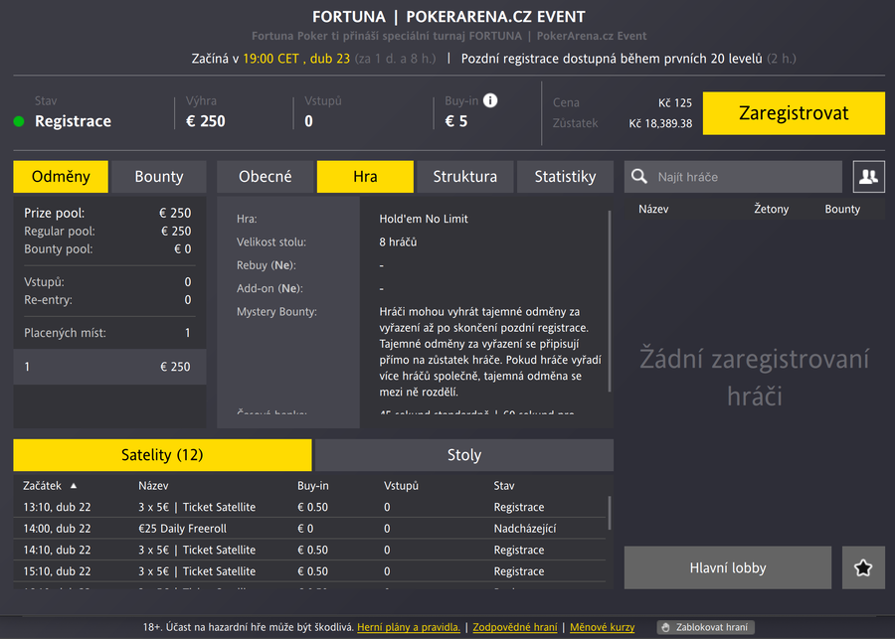
Task: Click the Prize pool € 250 value
Action: tap(175, 213)
